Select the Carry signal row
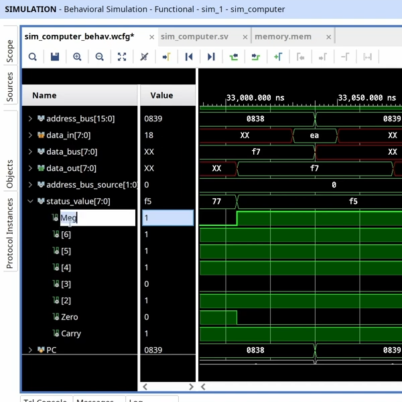Screen dimensions: 402x402 [x=71, y=334]
